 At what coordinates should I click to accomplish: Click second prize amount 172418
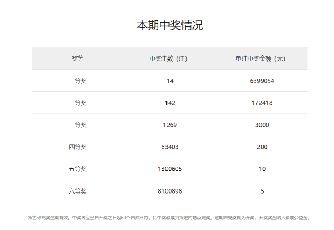click(x=262, y=103)
